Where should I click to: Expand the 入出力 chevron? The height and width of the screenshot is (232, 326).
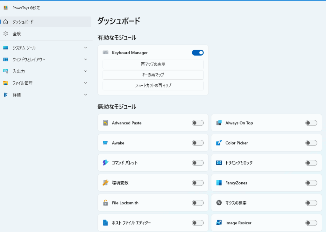click(x=85, y=71)
